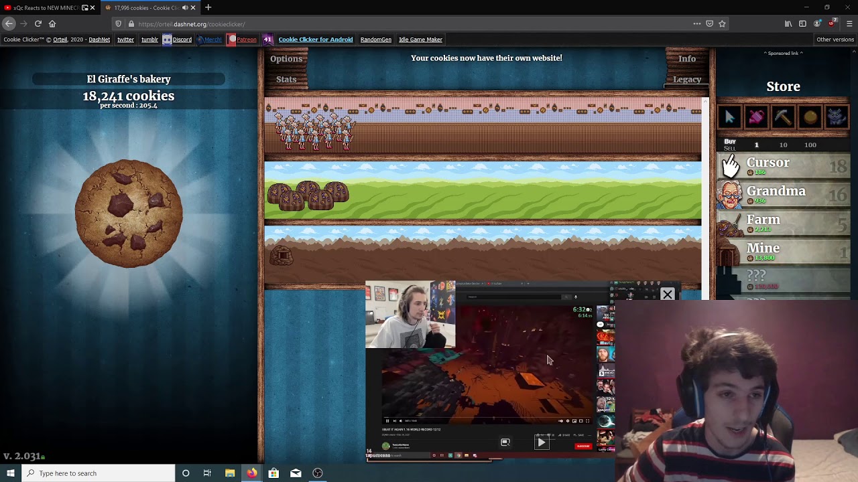The height and width of the screenshot is (482, 858).
Task: Open the uBlock Origin extension
Action: point(832,23)
